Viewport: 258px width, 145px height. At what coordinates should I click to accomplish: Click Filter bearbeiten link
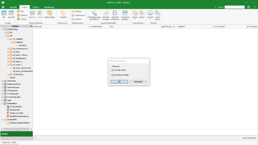pos(249,138)
